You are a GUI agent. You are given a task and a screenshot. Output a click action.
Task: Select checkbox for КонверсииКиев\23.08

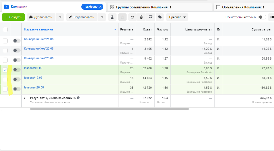5,60
